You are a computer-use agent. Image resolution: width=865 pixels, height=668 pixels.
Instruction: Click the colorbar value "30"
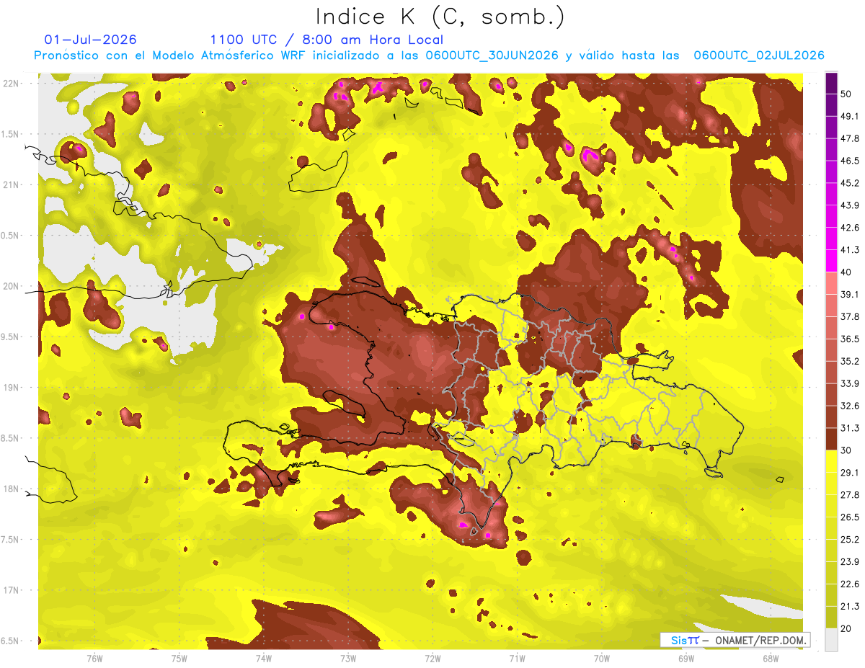click(x=847, y=450)
